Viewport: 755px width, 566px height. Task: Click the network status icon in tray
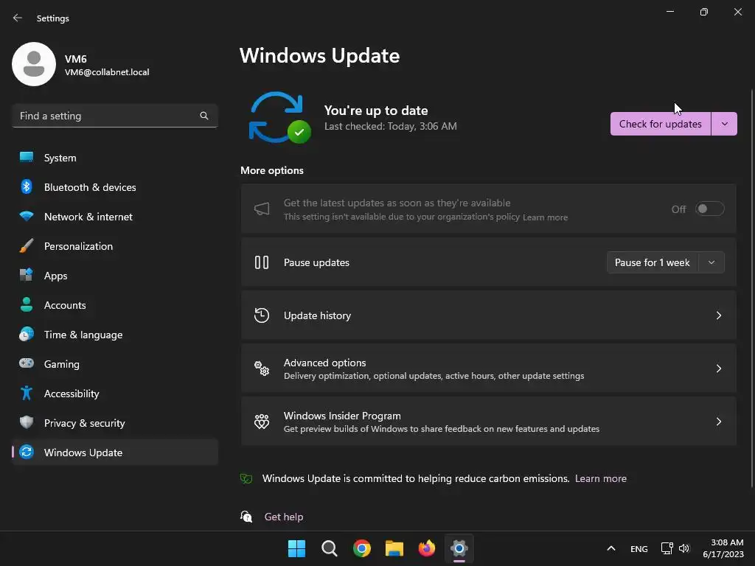click(667, 548)
